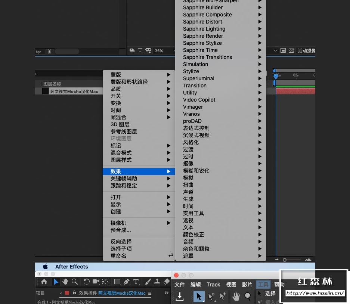Close the effect controls tab with x
Image resolution: width=350 pixels, height=304 pixels.
61,293
